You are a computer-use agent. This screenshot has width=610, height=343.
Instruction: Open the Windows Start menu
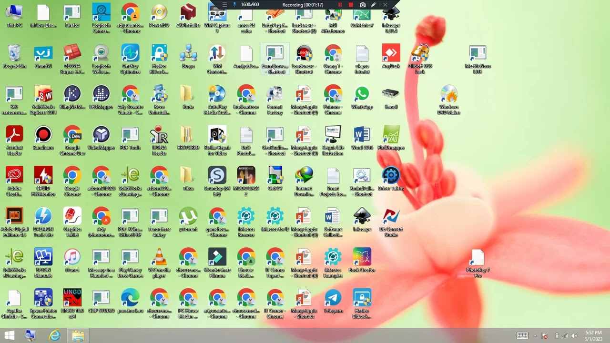tap(9, 336)
